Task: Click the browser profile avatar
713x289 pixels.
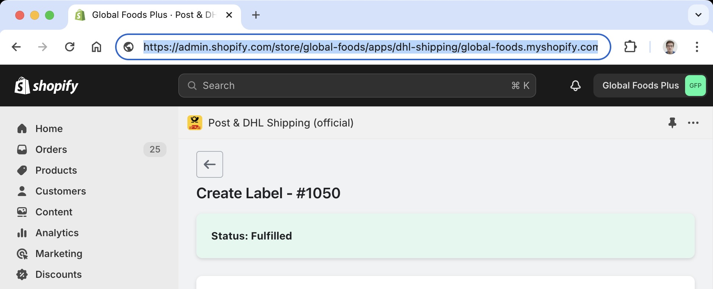Action: click(670, 47)
